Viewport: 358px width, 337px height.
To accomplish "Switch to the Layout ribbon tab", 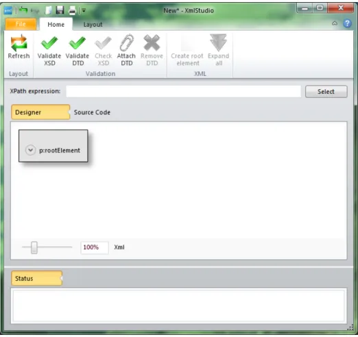I will pos(93,25).
